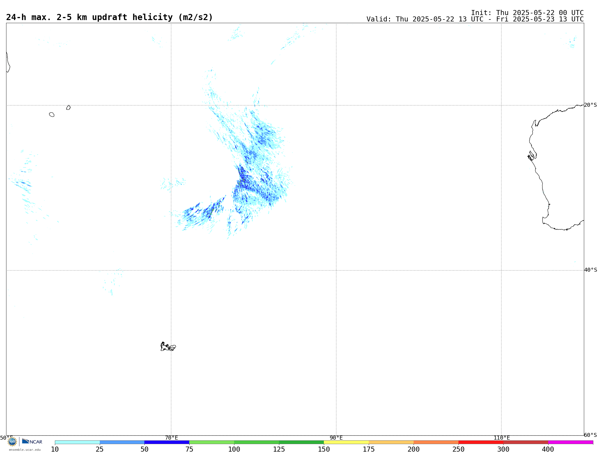Click the Init time text line

(x=527, y=13)
